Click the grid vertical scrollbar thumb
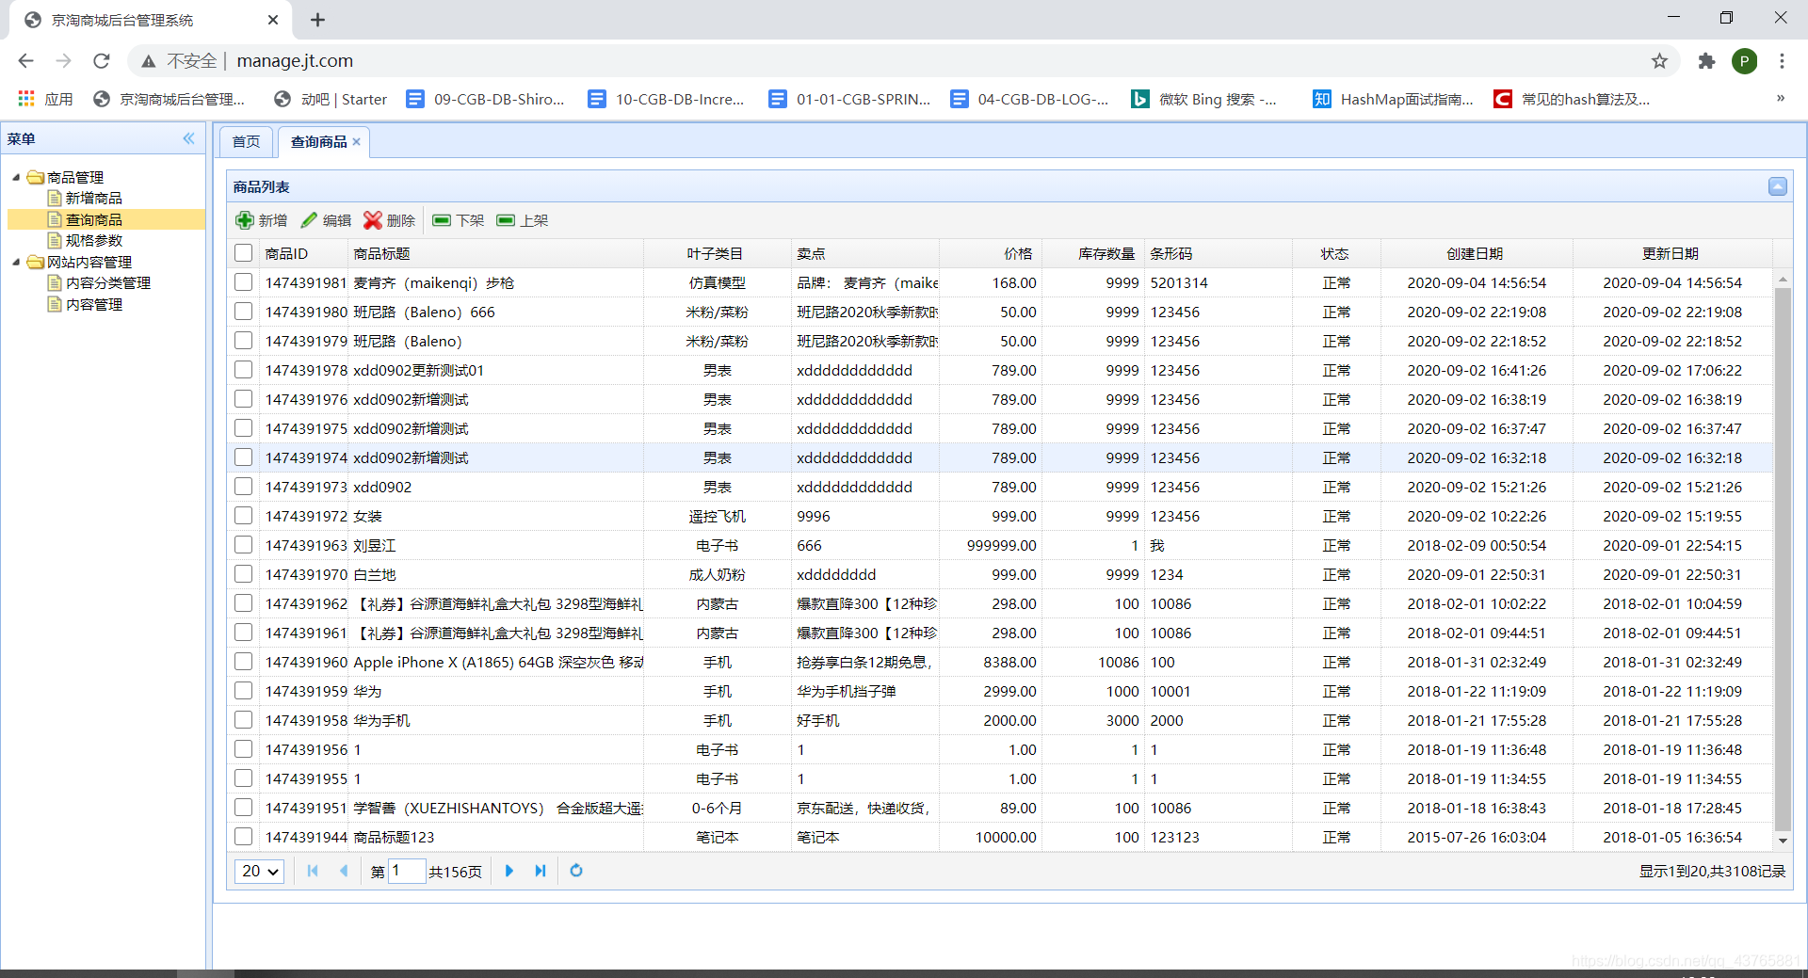This screenshot has width=1808, height=978. point(1783,560)
